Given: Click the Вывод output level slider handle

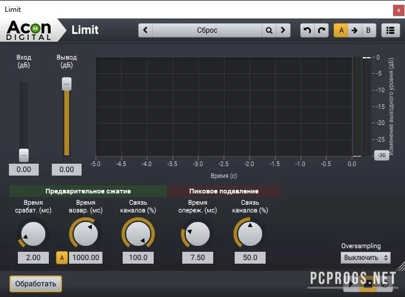Looking at the screenshot, I should pos(67,84).
